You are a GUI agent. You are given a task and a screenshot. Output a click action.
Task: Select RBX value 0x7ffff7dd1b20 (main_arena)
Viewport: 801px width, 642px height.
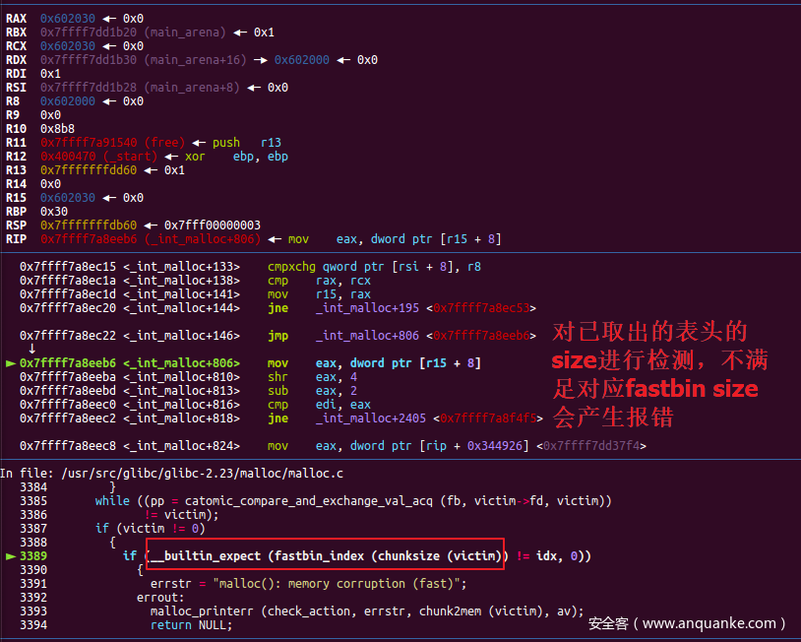[133, 32]
